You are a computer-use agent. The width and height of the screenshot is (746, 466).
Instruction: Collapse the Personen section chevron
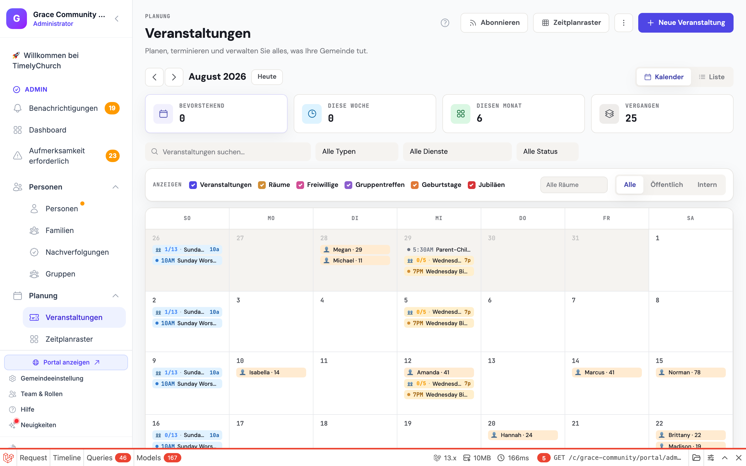[x=116, y=187]
